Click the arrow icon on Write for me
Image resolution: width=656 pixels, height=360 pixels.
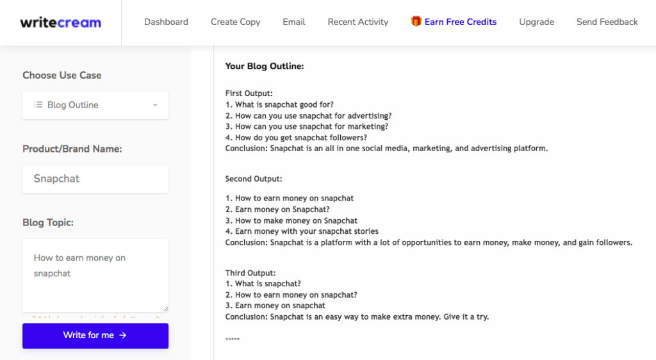[122, 335]
